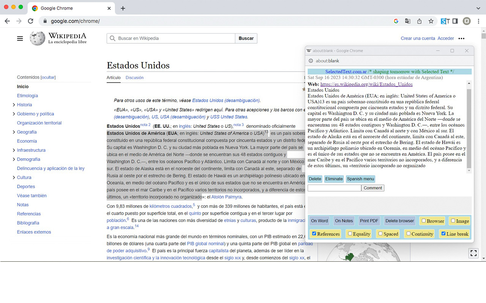Click the Crear una cuenta link
Viewport: 486px width, 303px height.
(x=418, y=38)
